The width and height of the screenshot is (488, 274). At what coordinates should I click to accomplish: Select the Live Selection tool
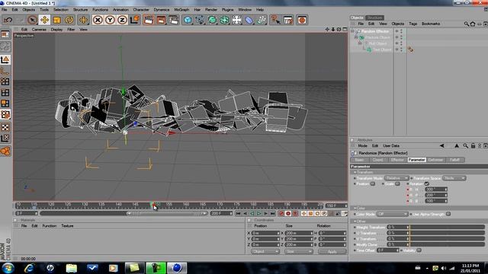(x=32, y=21)
